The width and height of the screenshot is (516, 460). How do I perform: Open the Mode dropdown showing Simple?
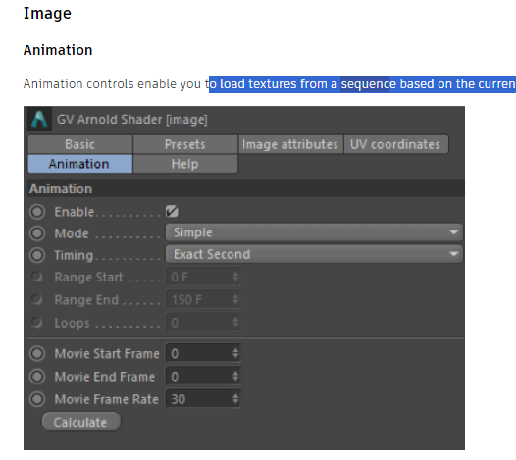(314, 232)
